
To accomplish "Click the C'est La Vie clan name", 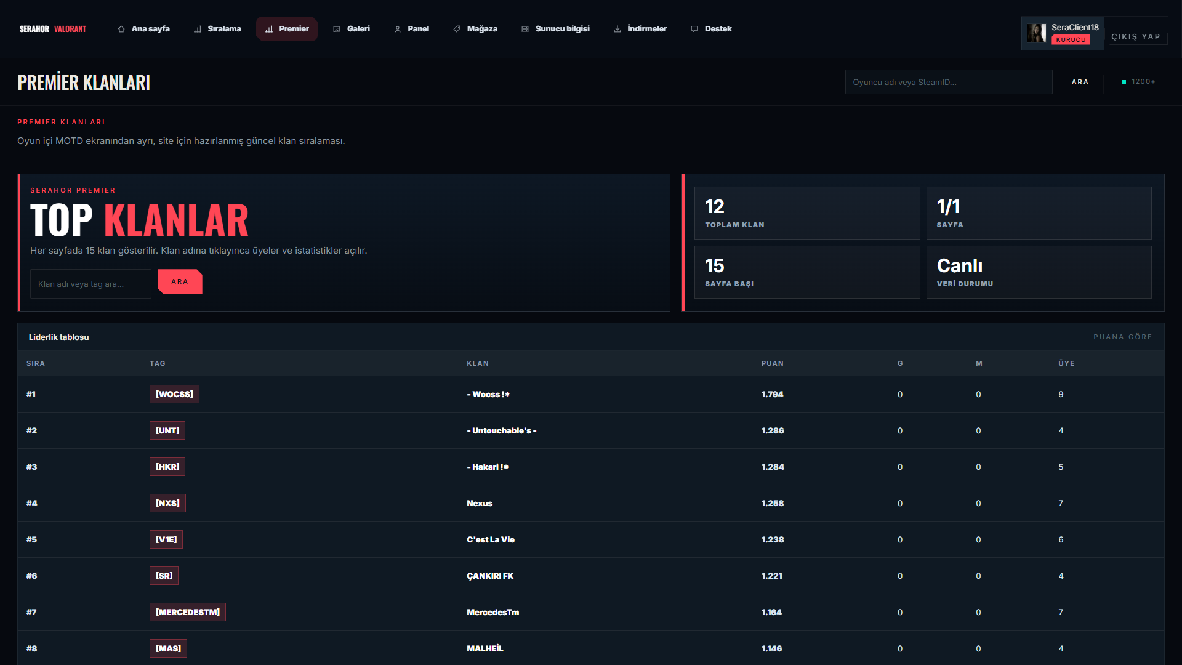I will pos(491,539).
